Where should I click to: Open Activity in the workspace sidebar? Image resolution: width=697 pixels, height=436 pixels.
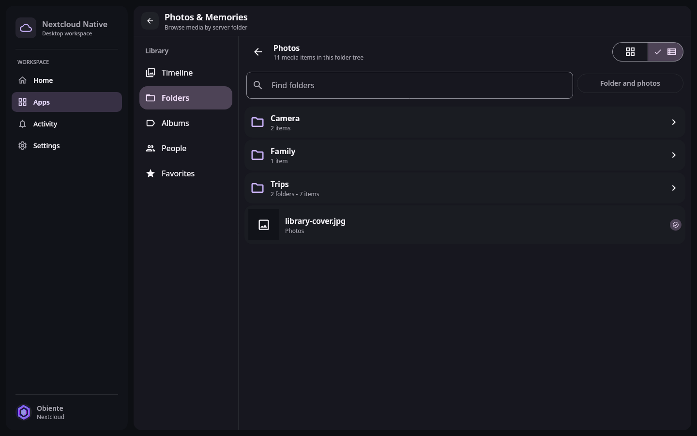click(67, 124)
